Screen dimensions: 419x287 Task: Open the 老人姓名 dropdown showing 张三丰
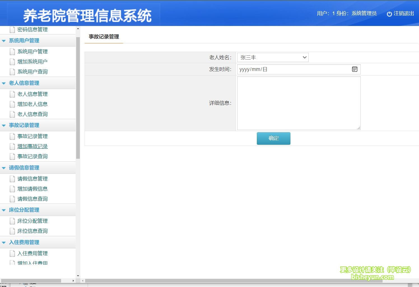coord(273,58)
